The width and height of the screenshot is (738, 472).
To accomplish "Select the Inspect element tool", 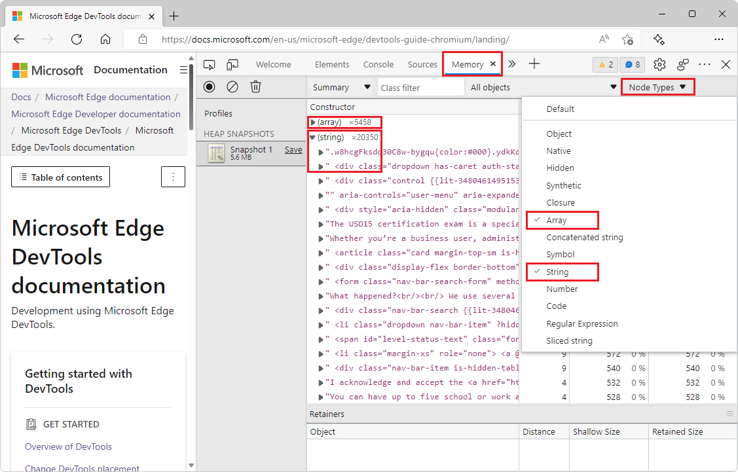I will pyautogui.click(x=210, y=64).
